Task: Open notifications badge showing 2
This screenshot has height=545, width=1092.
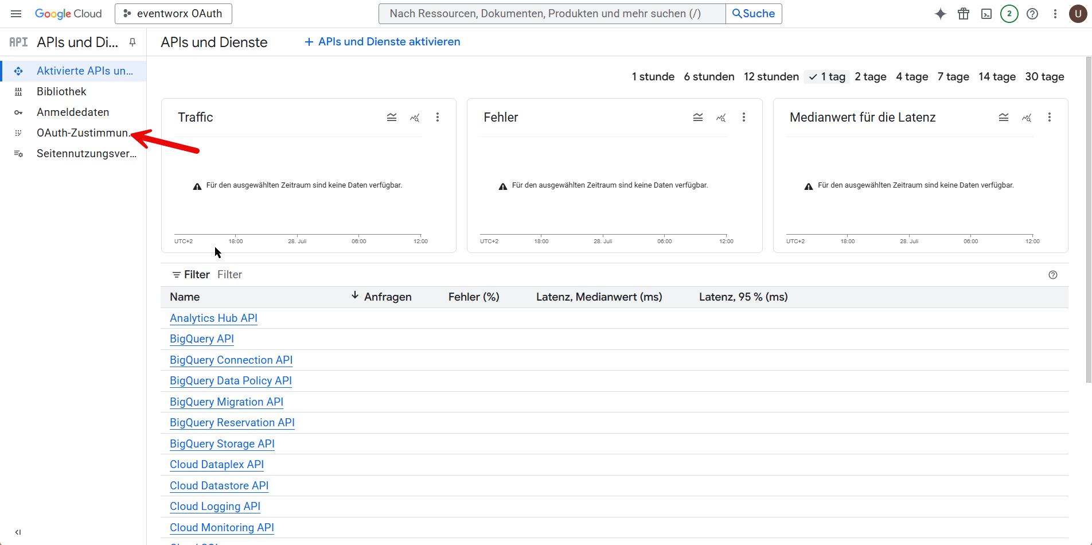Action: click(x=1009, y=14)
